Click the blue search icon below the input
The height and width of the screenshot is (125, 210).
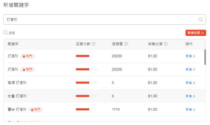tap(5, 32)
